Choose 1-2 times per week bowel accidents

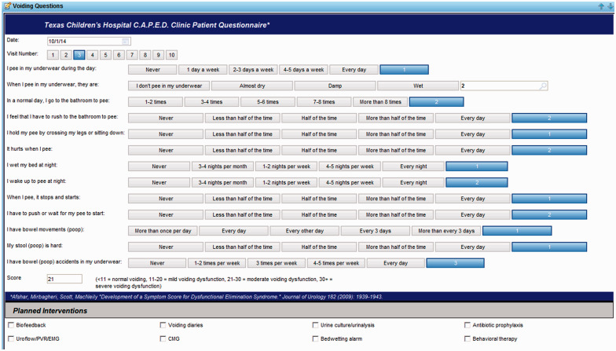coord(217,262)
